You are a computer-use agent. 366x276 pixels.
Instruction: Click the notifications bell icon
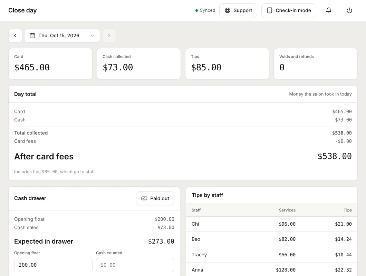pyautogui.click(x=329, y=10)
